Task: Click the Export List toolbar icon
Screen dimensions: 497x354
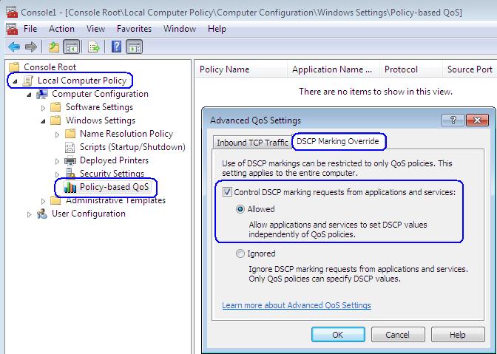Action: [x=94, y=47]
